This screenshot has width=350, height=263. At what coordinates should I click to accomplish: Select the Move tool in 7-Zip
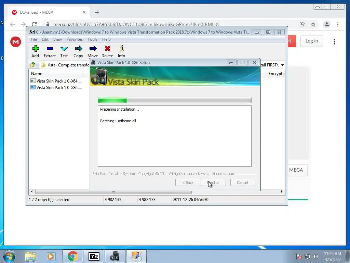click(93, 51)
